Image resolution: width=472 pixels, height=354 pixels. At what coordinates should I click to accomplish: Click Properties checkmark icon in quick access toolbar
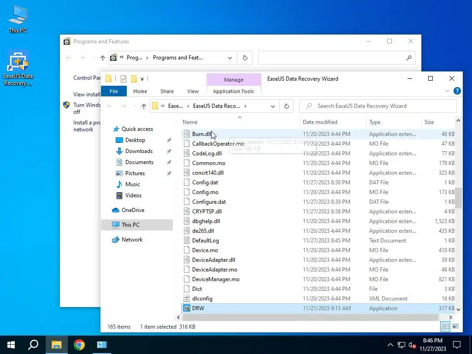point(124,79)
